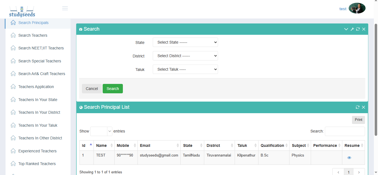View resume using the eye icon
This screenshot has width=378, height=175.
349,158
